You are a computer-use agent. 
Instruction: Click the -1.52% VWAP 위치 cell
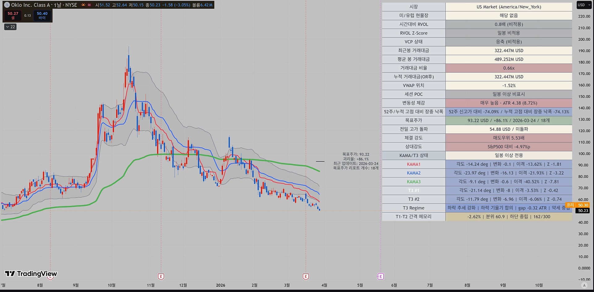pyautogui.click(x=509, y=85)
